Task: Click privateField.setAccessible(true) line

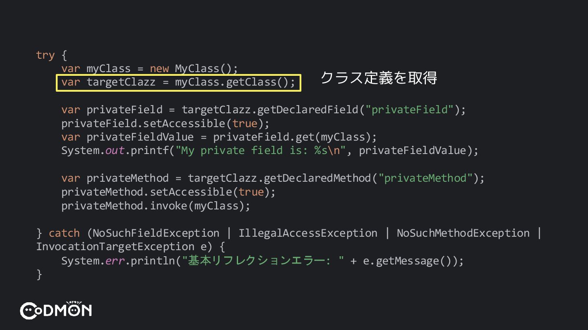Action: click(x=165, y=123)
